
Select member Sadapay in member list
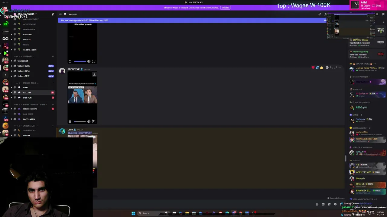(367, 120)
